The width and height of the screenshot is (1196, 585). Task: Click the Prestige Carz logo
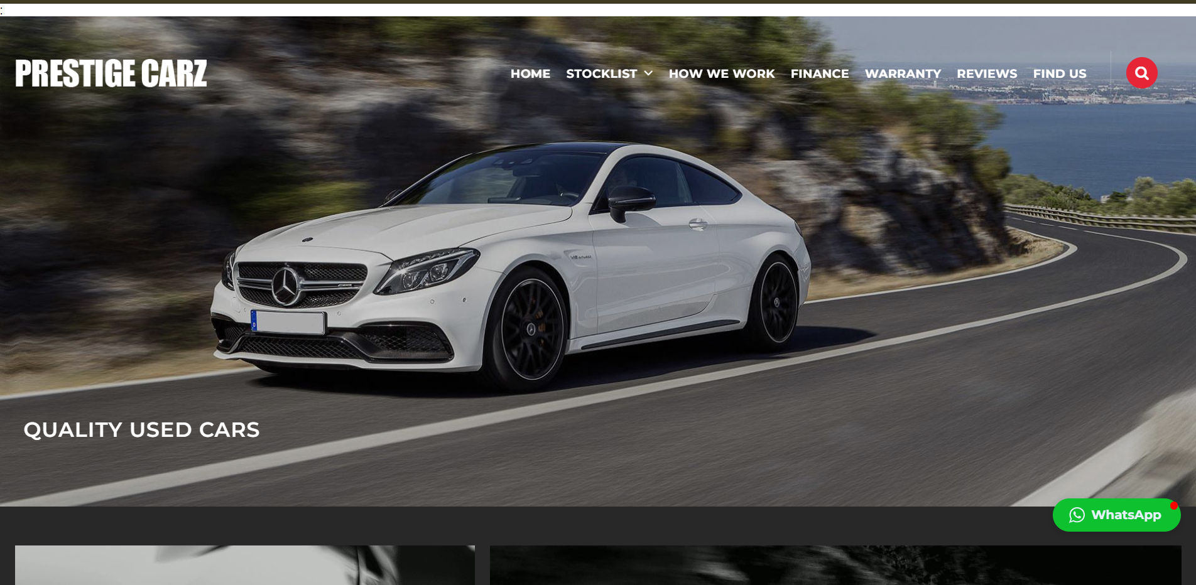pos(111,73)
